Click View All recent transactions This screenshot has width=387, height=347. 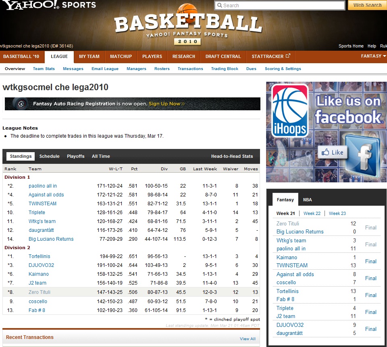tap(248, 339)
